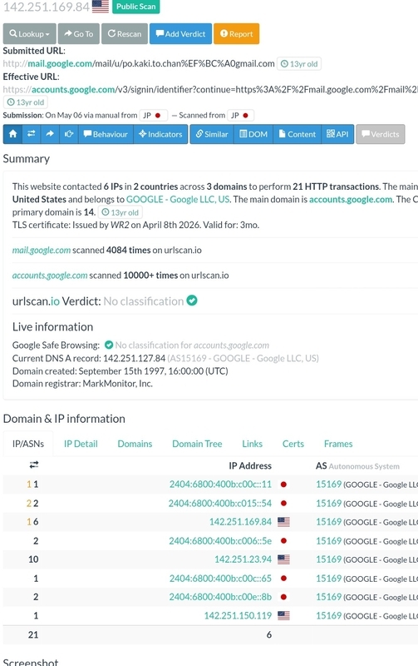Click accounts.google.com main domain link in summary
418x666 pixels.
[x=351, y=199]
